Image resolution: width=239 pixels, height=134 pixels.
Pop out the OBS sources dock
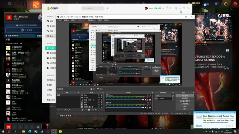(x=103, y=93)
